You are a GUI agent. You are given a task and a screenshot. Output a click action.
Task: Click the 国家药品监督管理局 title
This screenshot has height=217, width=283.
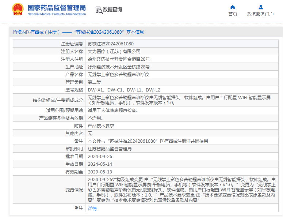pyautogui.click(x=57, y=8)
